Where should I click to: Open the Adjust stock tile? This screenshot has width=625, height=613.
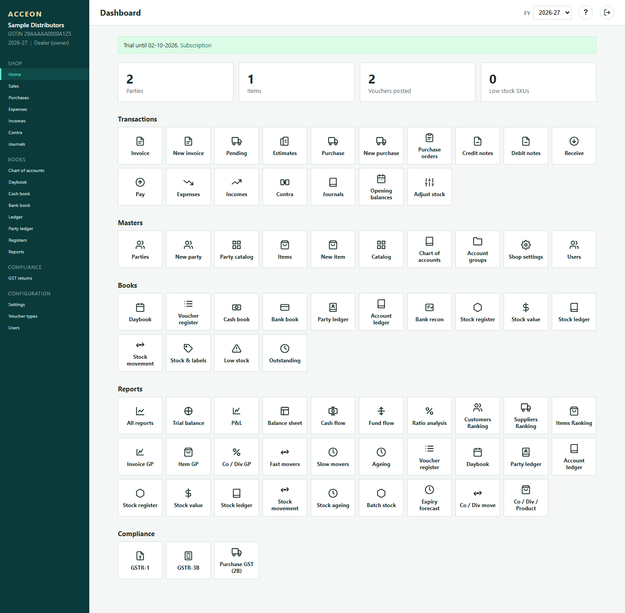[429, 187]
